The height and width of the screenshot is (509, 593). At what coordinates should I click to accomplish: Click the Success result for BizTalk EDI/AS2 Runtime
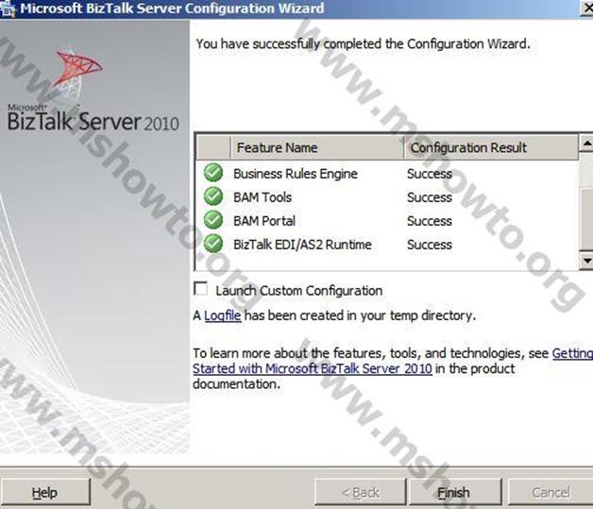[x=430, y=245]
